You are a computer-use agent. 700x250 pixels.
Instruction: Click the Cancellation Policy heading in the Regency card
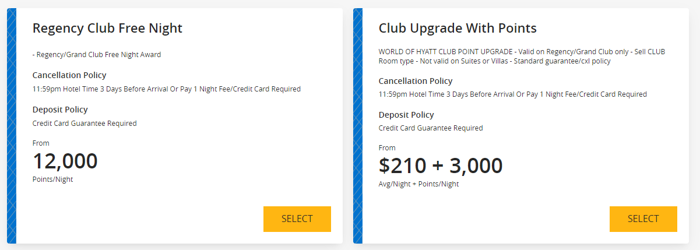click(69, 75)
